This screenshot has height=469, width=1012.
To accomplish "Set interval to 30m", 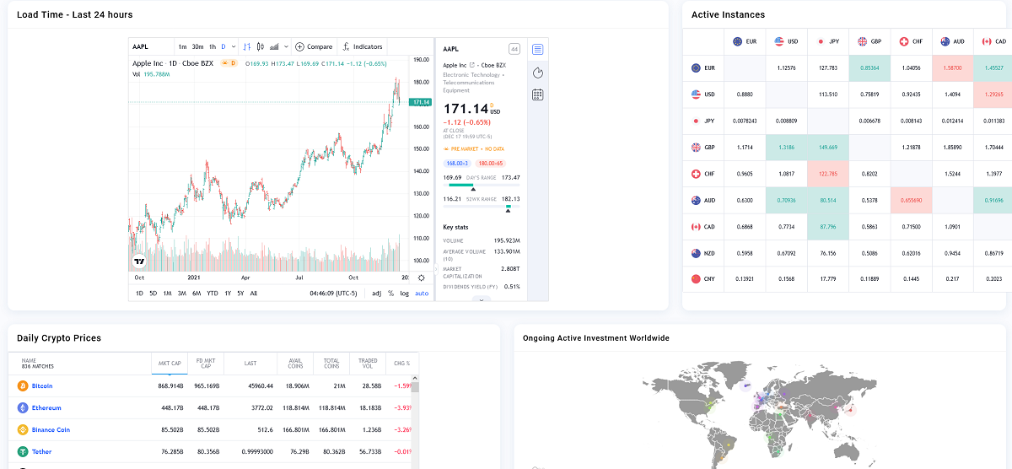I will [x=197, y=46].
